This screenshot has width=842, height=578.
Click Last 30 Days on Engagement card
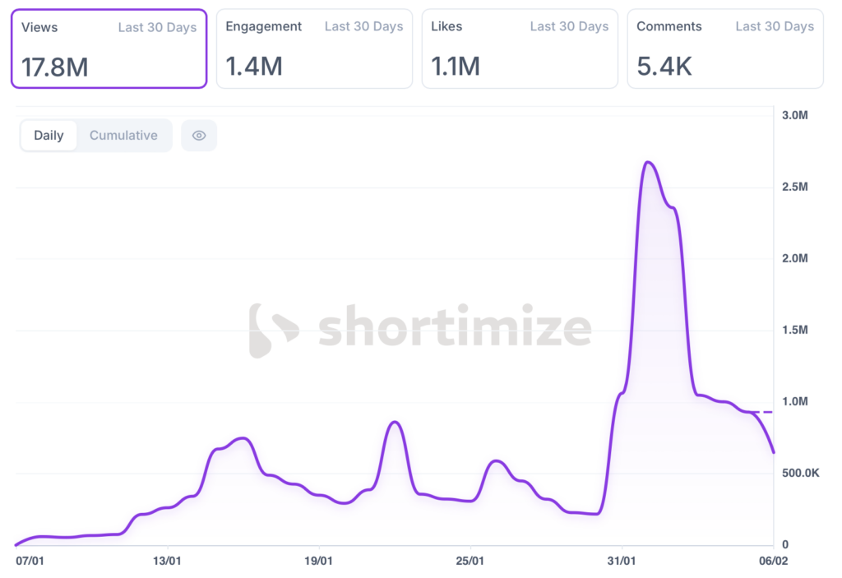coord(363,26)
